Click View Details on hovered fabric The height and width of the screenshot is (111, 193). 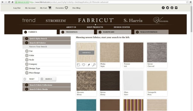point(87,53)
